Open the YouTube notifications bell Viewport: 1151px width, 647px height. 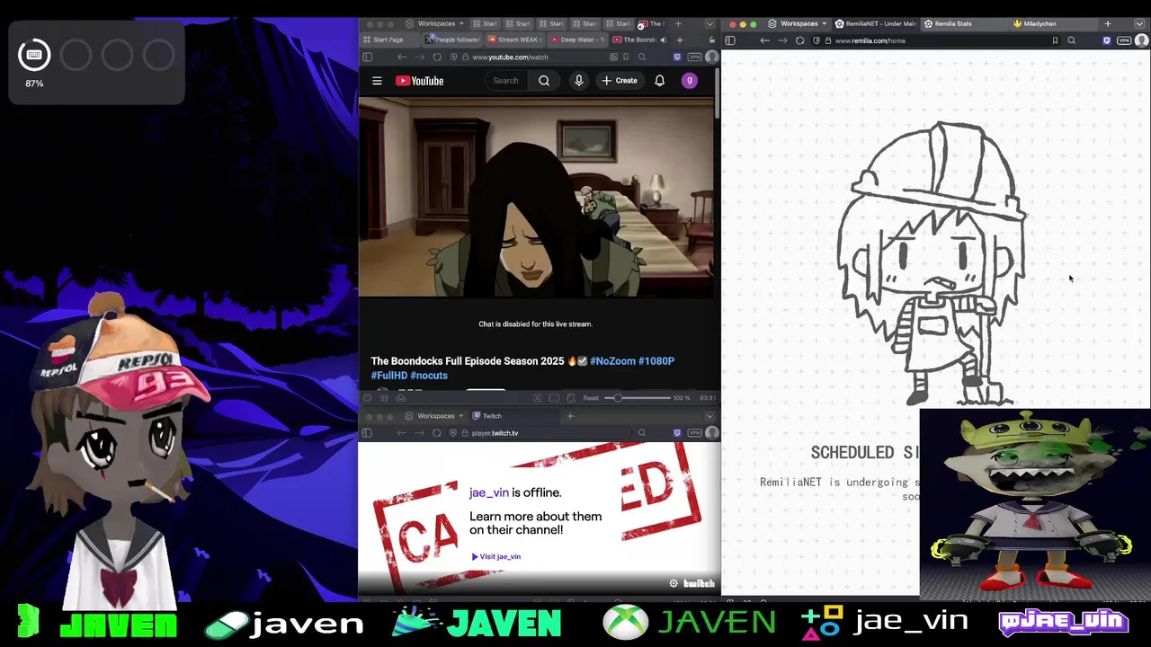(x=660, y=81)
